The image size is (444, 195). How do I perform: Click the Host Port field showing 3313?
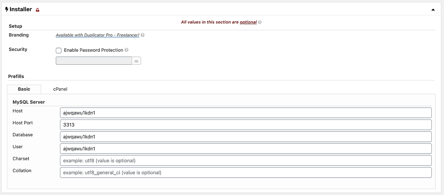(246, 125)
